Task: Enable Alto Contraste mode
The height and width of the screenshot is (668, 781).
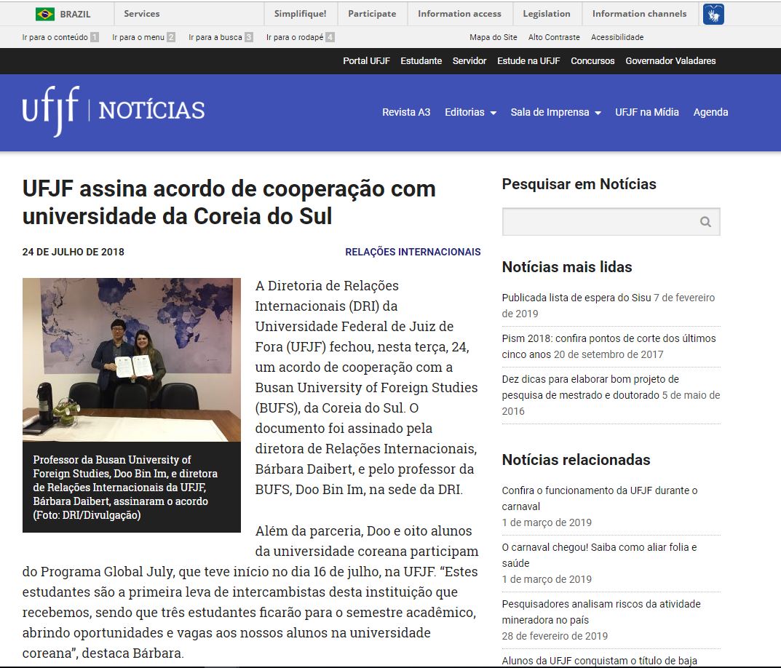Action: pos(554,37)
